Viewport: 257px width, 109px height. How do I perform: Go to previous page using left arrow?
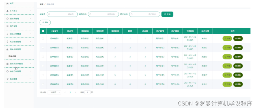tap(65, 92)
